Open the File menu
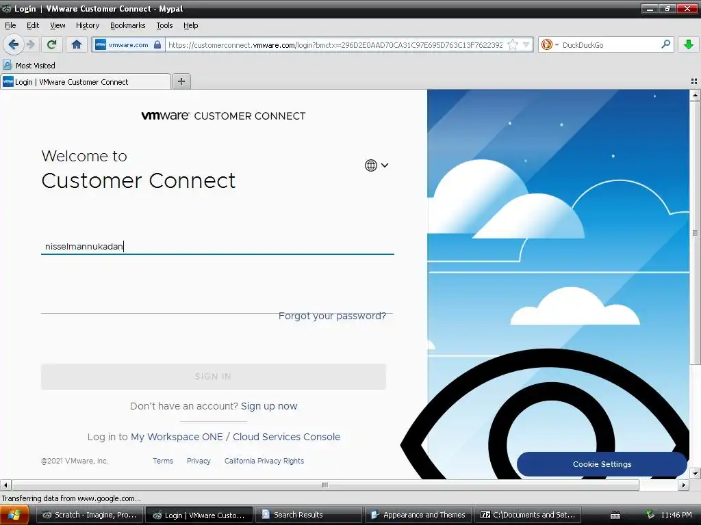Viewport: 701px width, 525px height. (x=10, y=25)
